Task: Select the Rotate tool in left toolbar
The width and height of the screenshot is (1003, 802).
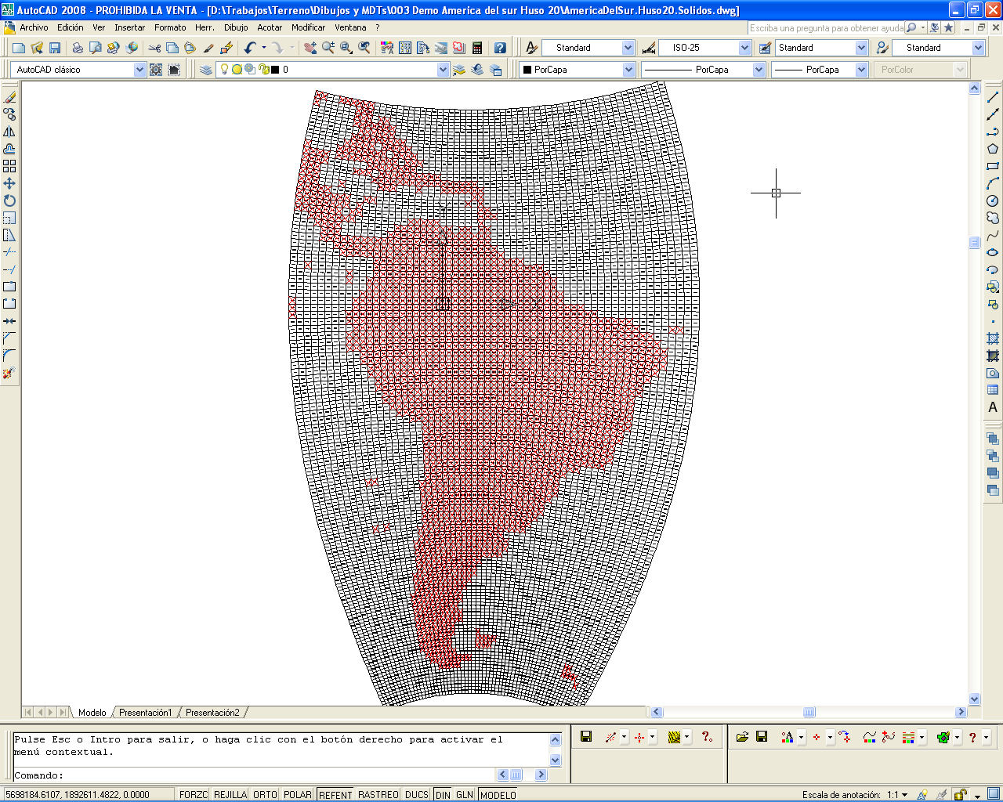Action: 9,200
